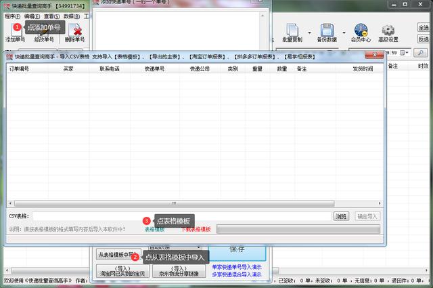Click the 数量 column header
Screen dimensions: 433x288
point(282,69)
